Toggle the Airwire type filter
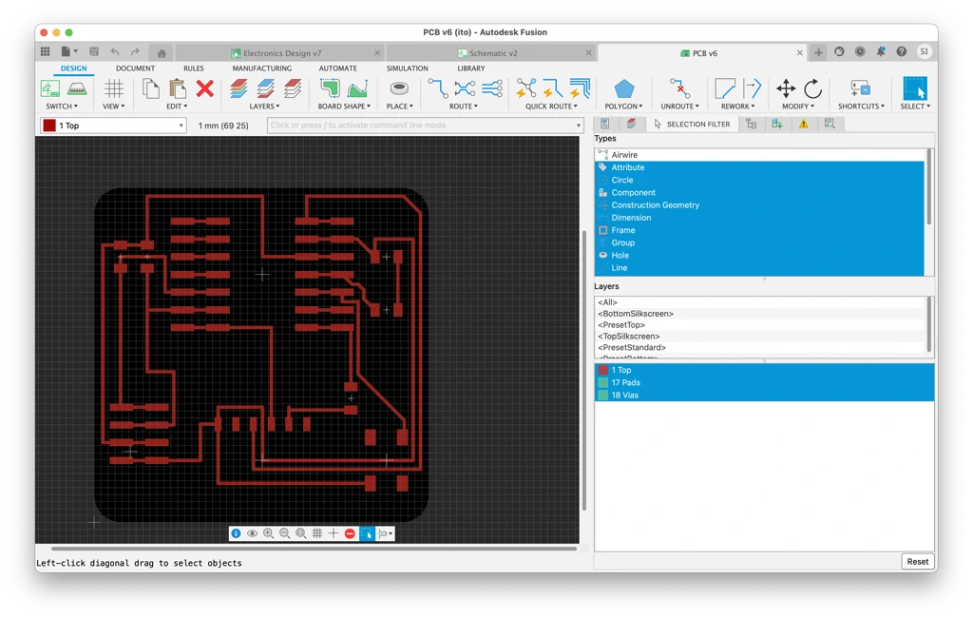This screenshot has width=973, height=619. coord(759,155)
